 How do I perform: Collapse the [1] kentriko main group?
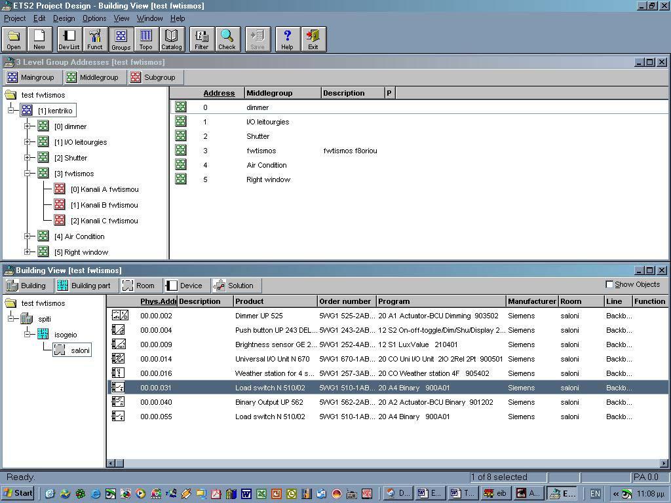11,110
